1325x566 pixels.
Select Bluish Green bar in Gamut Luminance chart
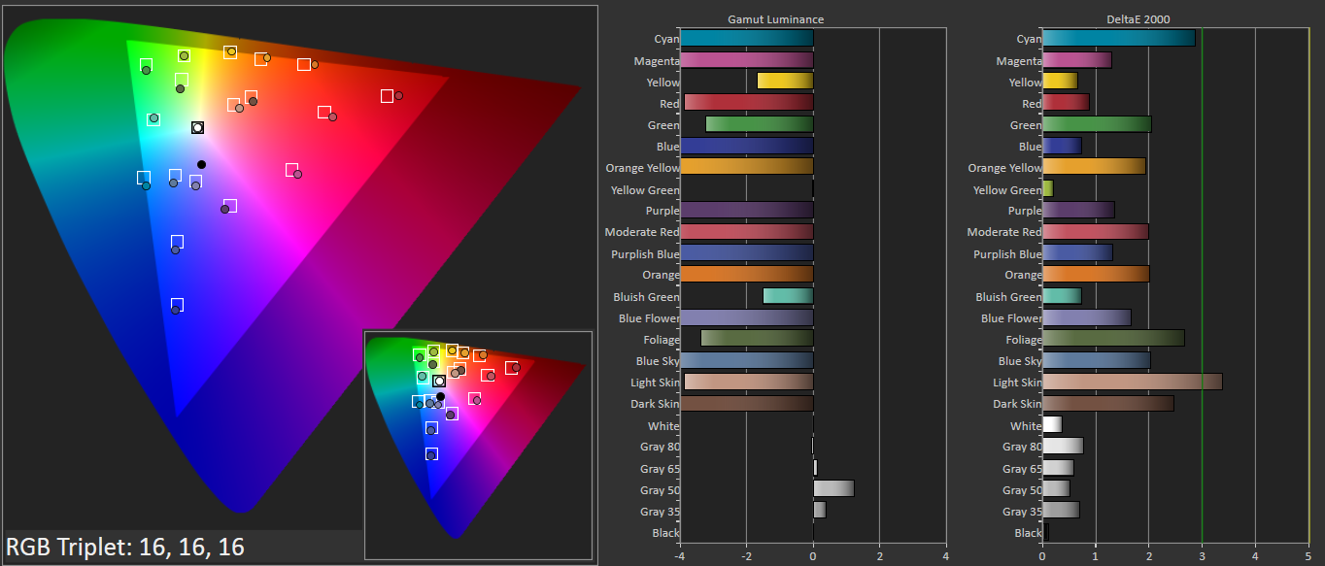788,296
